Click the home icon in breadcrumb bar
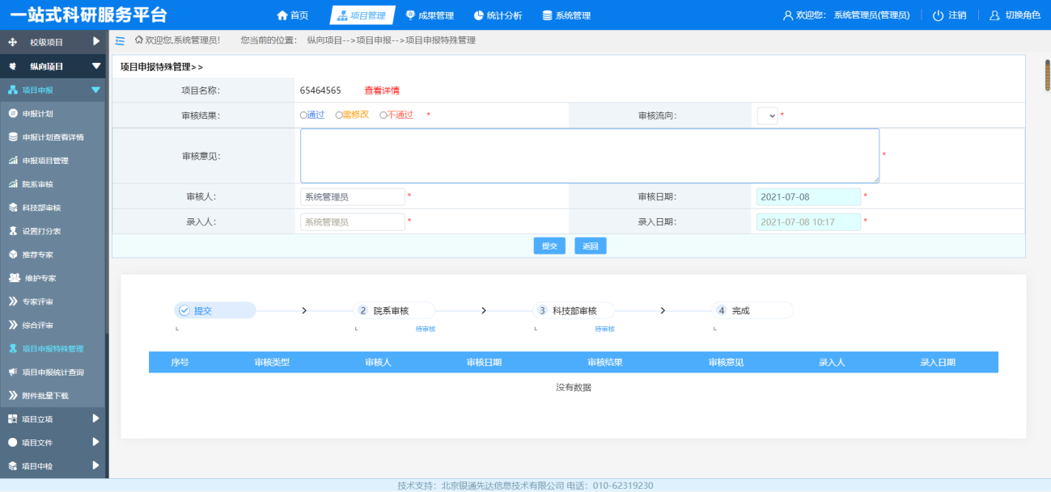This screenshot has width=1051, height=492. (x=139, y=40)
